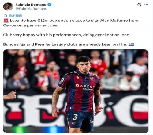Click the translate refresh icon
Viewport: 153px width, 135px height.
pyautogui.click(x=5, y=16)
